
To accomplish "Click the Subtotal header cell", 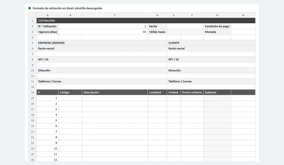I will coord(217,92).
